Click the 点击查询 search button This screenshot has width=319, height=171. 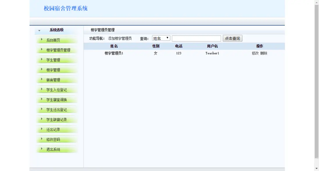pos(232,38)
